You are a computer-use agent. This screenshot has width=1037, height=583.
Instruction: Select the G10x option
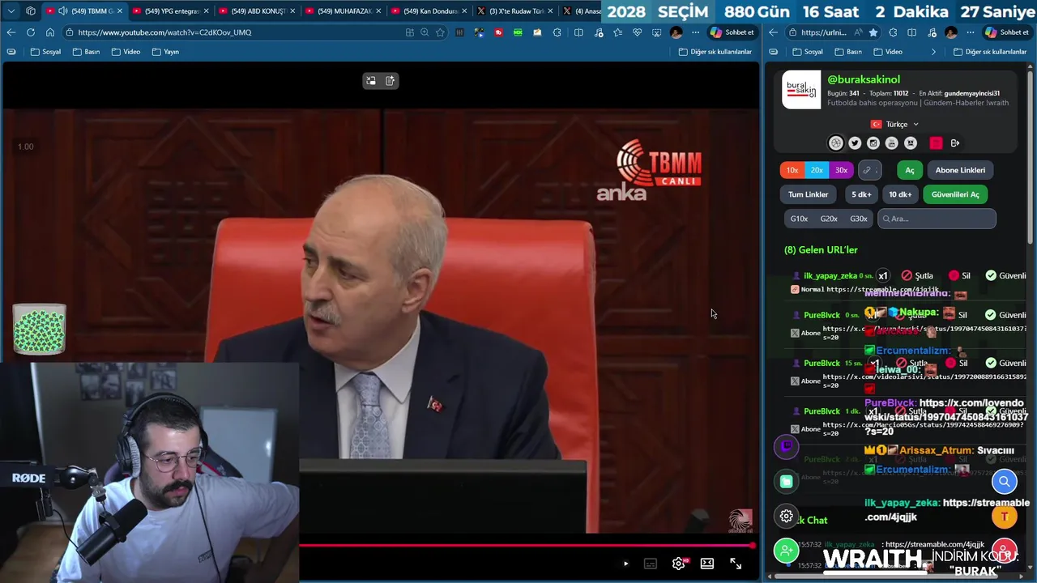[x=799, y=219]
